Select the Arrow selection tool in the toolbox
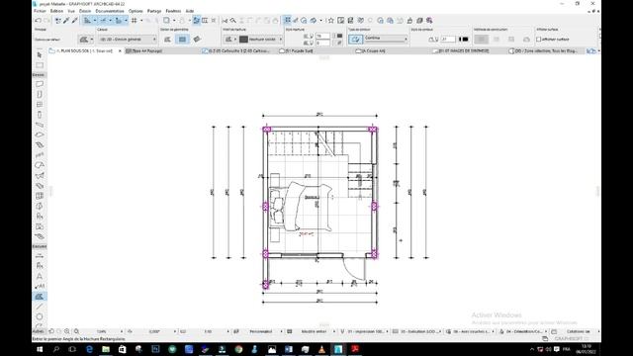 tap(40, 55)
